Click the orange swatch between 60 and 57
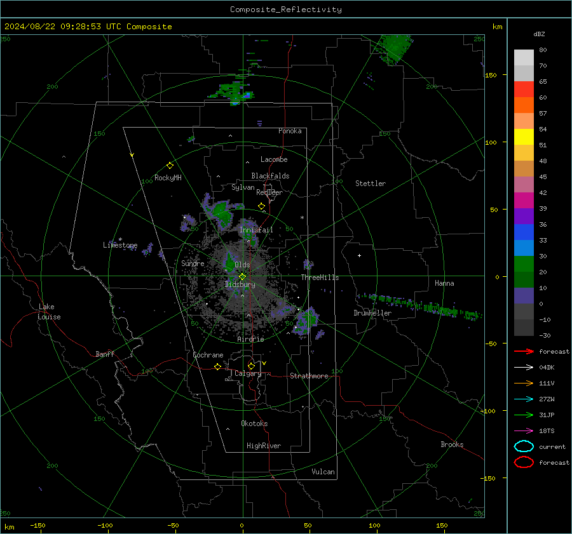Viewport: 572px width, 534px height. 524,105
